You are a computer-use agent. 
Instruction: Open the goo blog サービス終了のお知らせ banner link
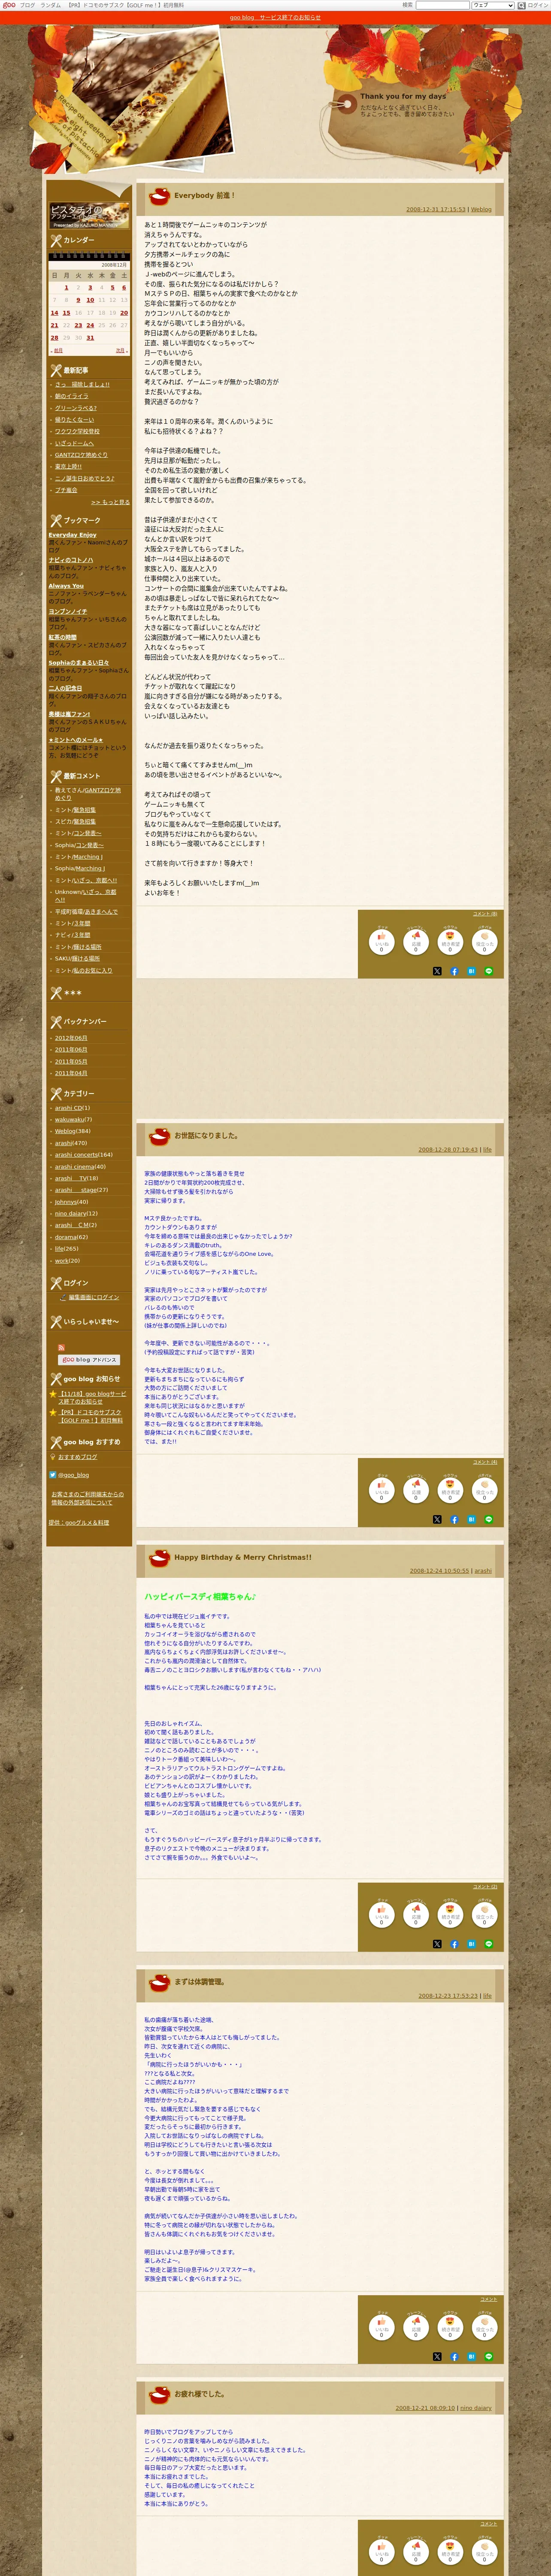click(275, 17)
